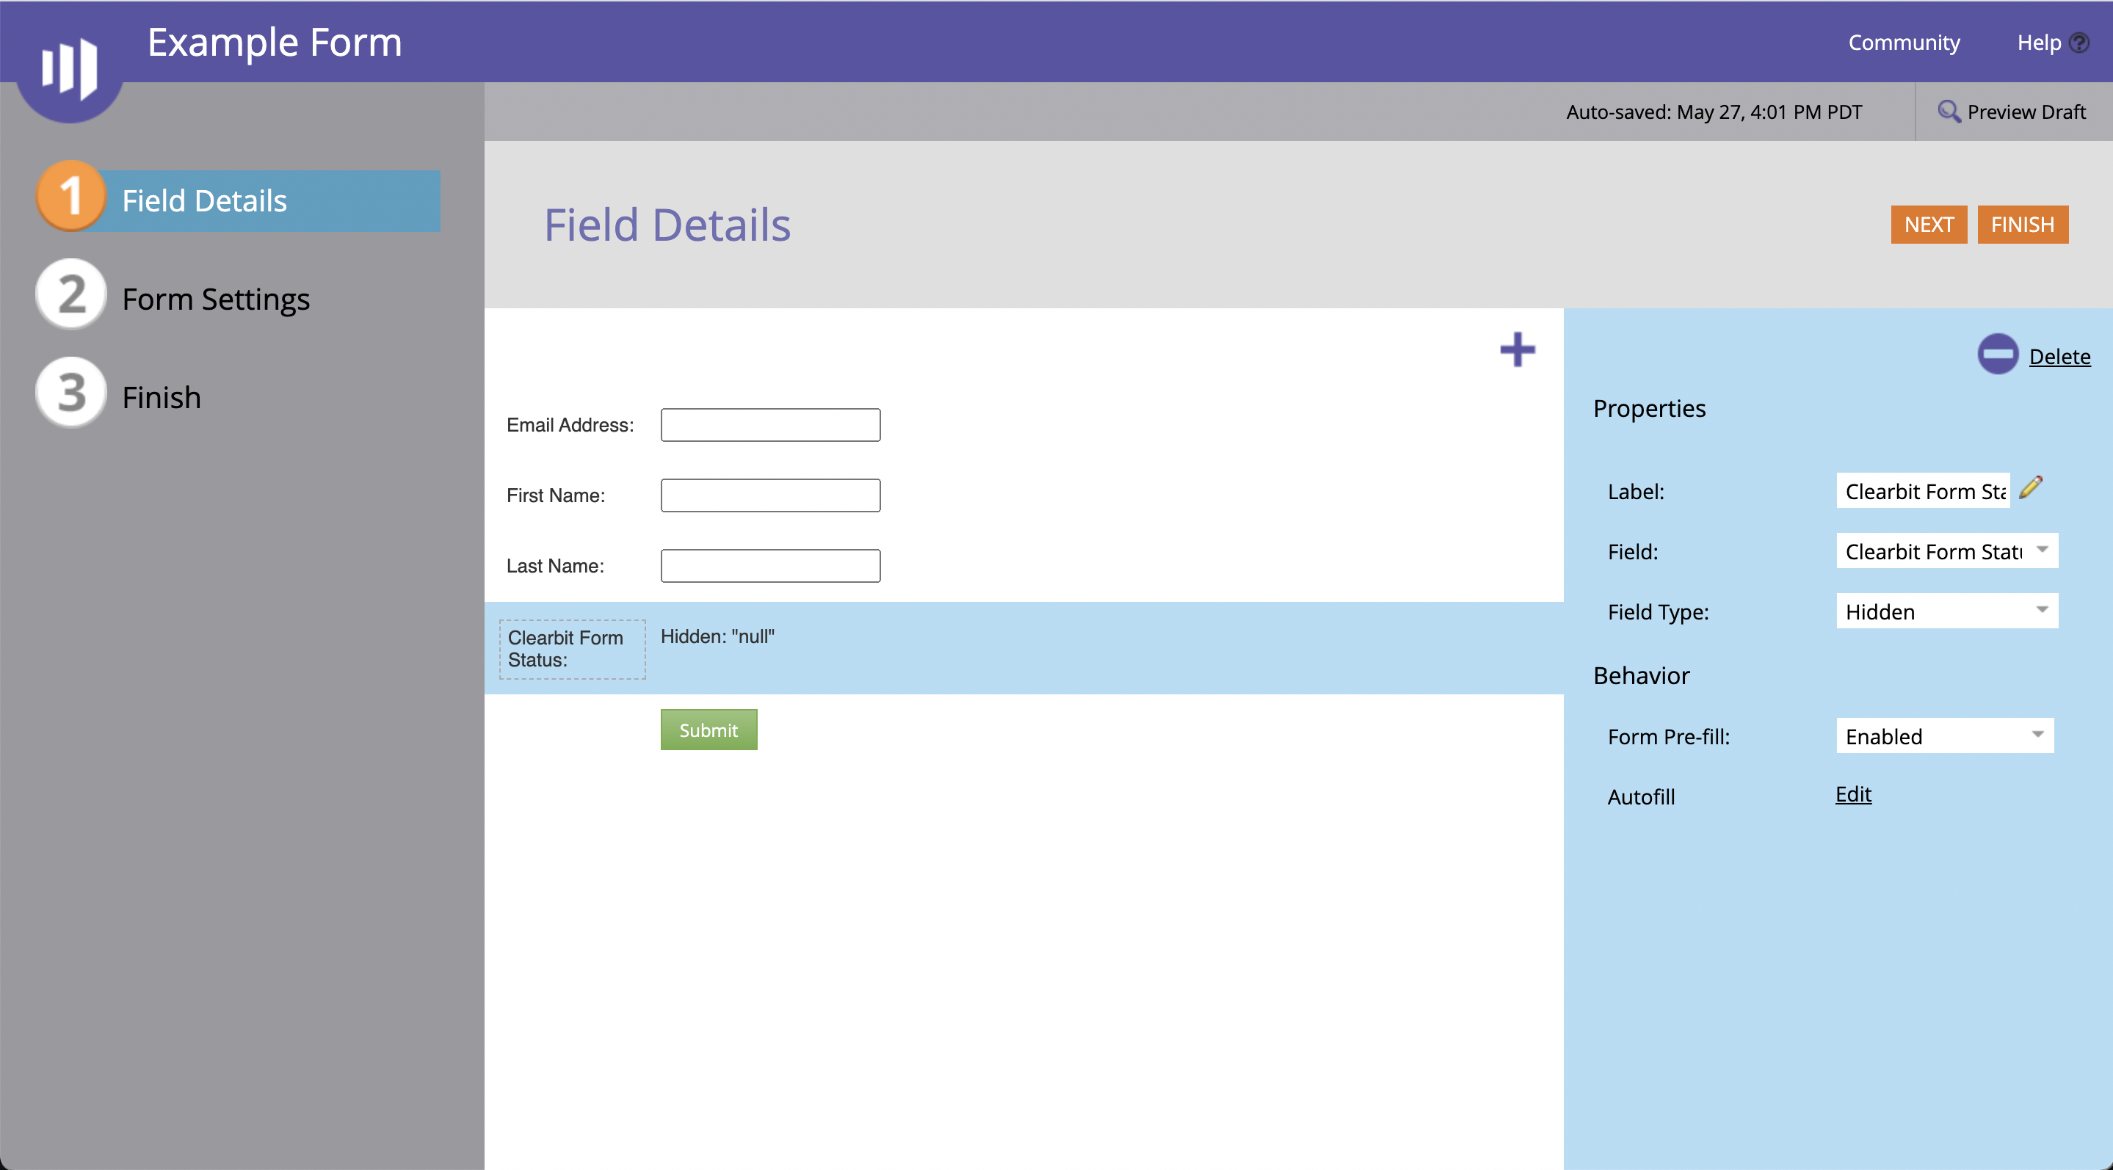
Task: Click the Help question mark icon
Action: click(2079, 43)
